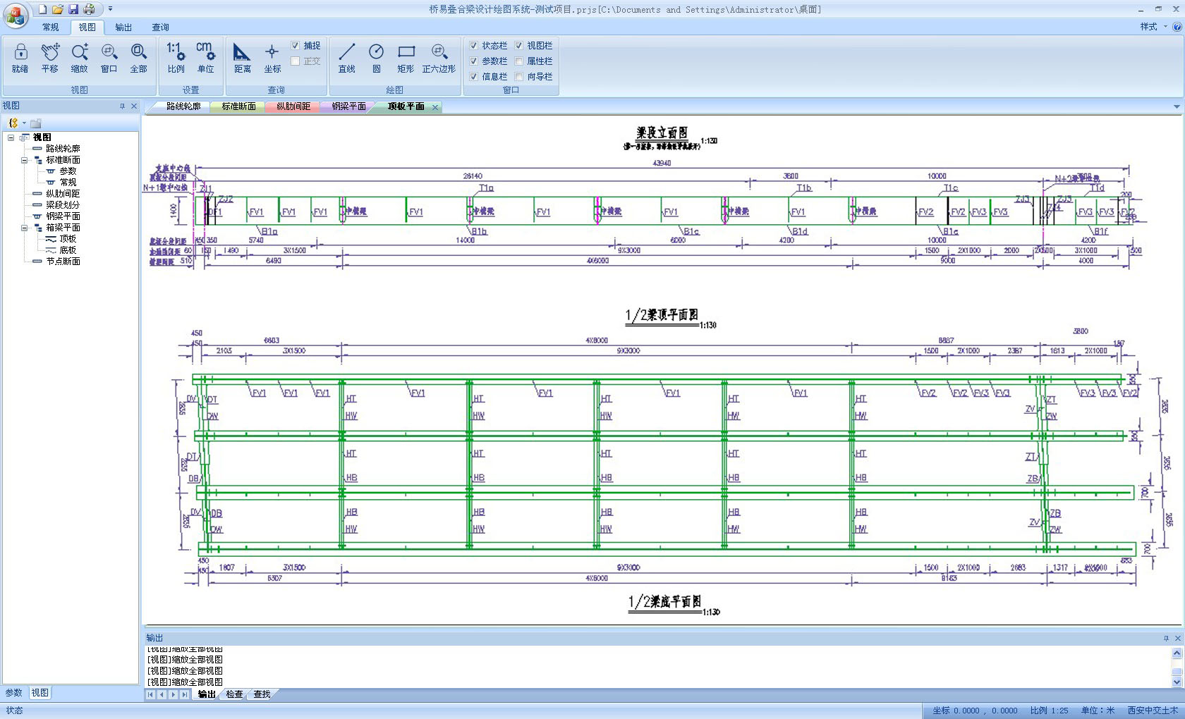Choose the 直线 line drawing tool
Screen dimensions: 1185x719
[x=346, y=58]
